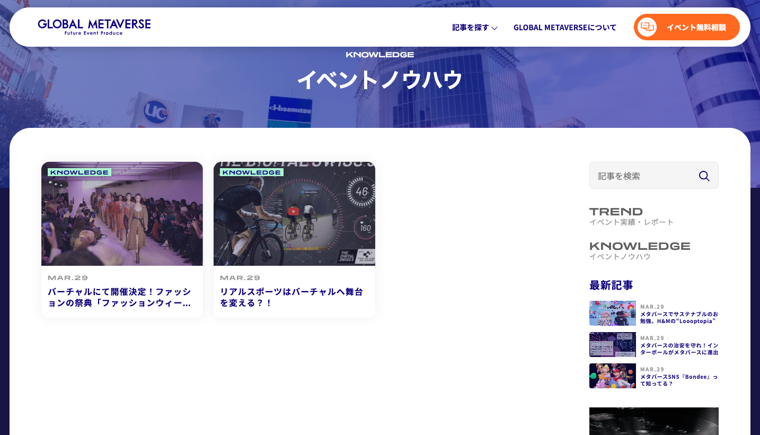
Task: Select the KNOWLEDGE tag on the sports article card
Action: pos(252,172)
